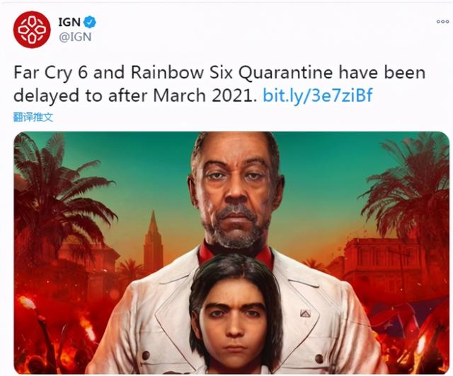This screenshot has height=376, width=453.
Task: Open the three-dot more options menu
Action: point(442,22)
